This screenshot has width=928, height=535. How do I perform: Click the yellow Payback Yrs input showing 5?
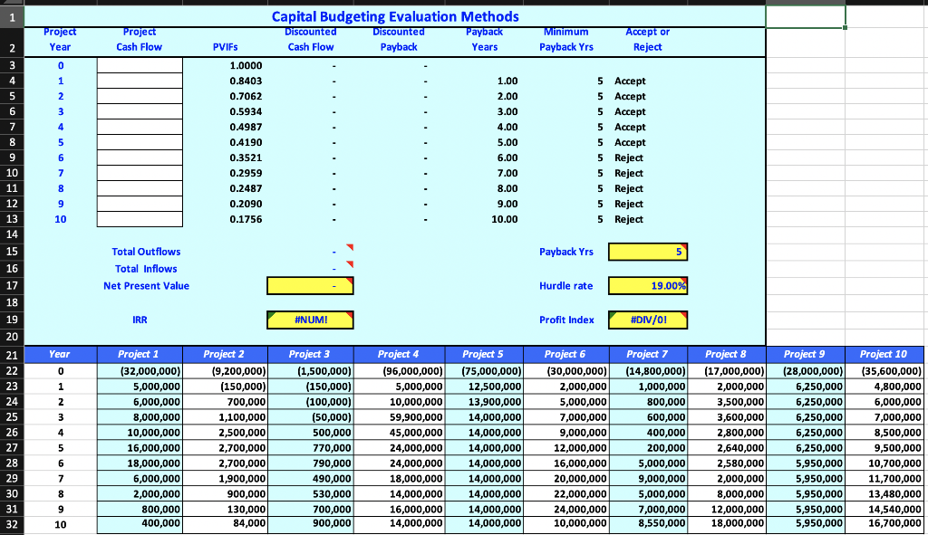click(x=647, y=252)
